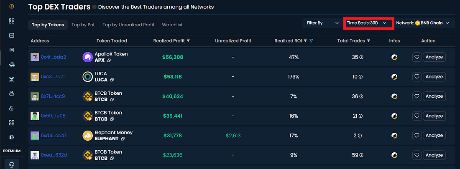
Task: Switch to Top by PnL tab
Action: (83, 25)
